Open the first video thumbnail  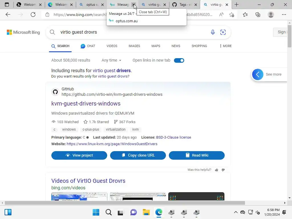[79, 196]
